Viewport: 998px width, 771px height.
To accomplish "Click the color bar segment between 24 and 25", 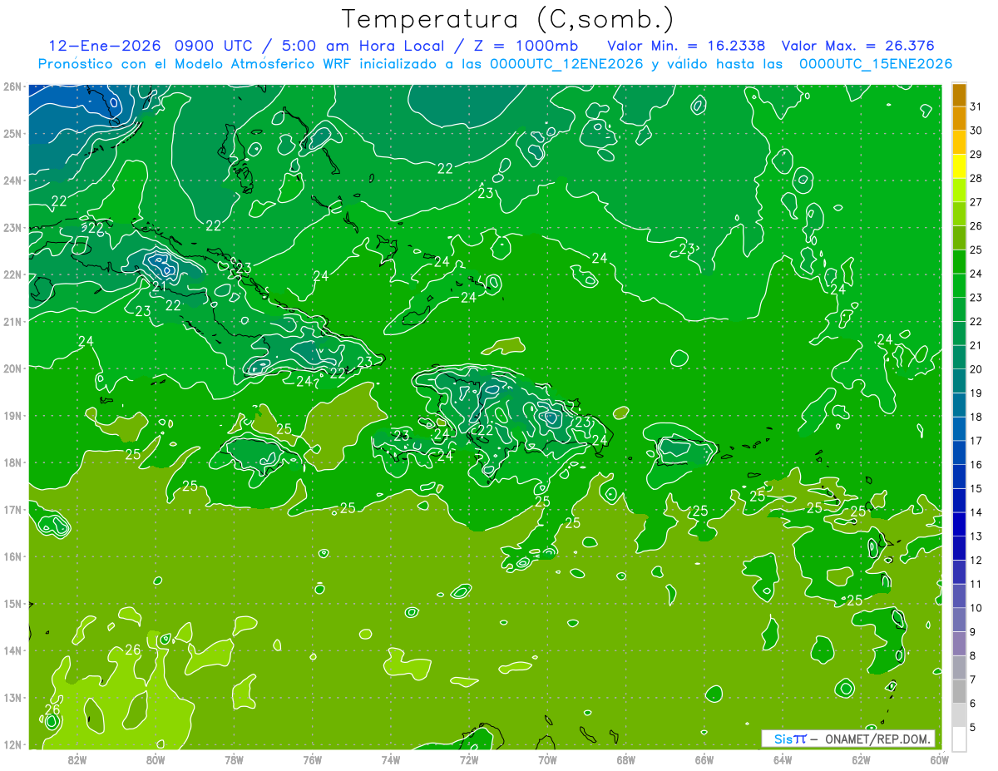I will tap(959, 261).
